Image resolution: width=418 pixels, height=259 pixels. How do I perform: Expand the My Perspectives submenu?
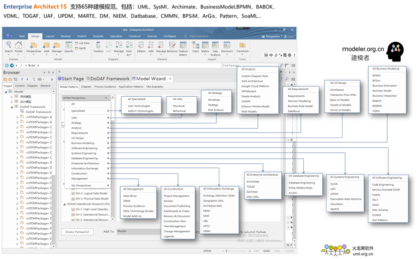87,185
